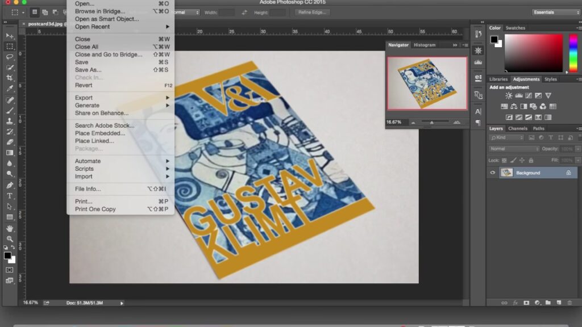This screenshot has height=327, width=582.
Task: Add a Brightness/Contrast adjustment
Action: coord(509,96)
